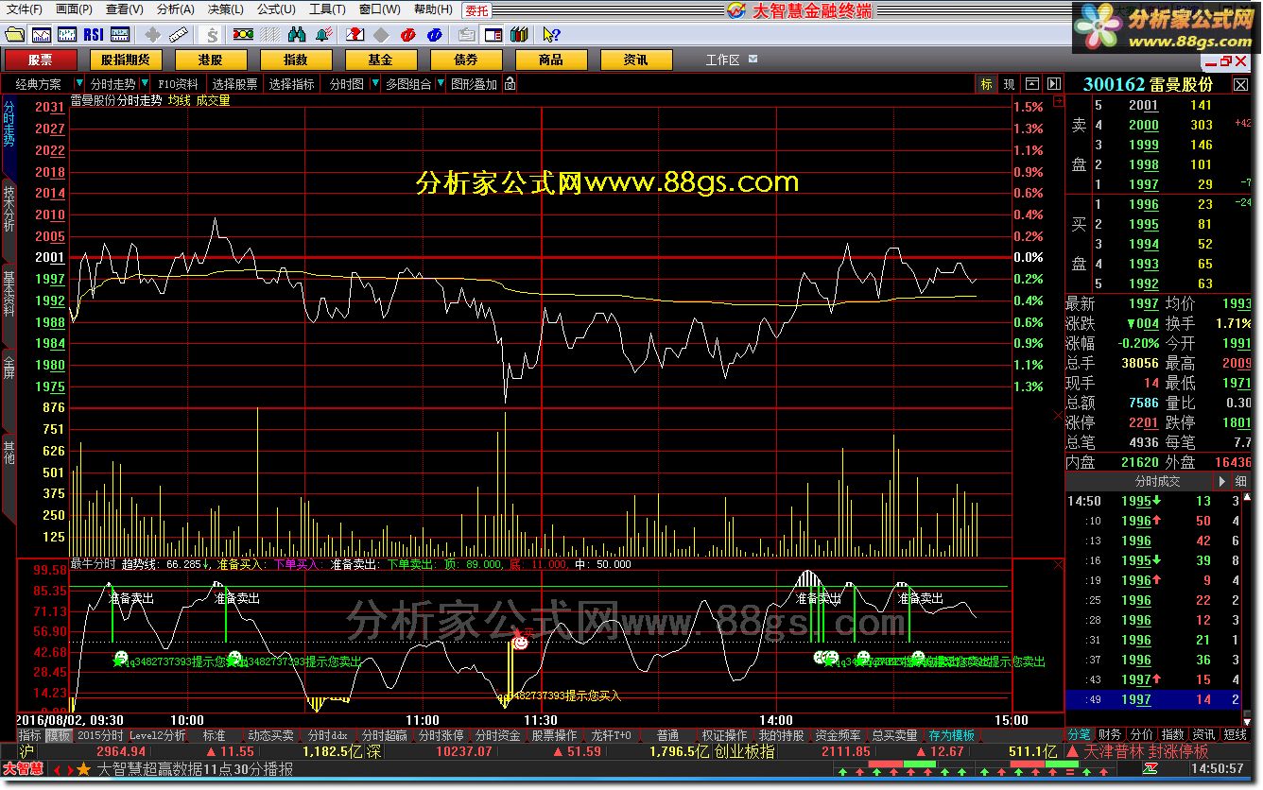Screen dimensions: 1263x790
Task: Click the 大智慧 logo in status bar
Action: pos(23,769)
